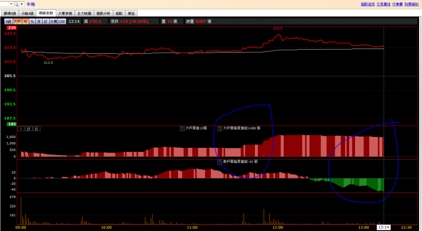Click the 13:14 time display in toolbar
The image size is (422, 231).
(x=74, y=22)
